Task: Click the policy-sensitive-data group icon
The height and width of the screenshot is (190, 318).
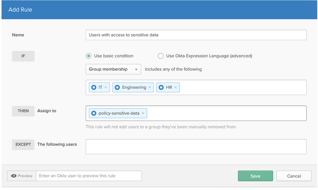Action: coord(94,113)
